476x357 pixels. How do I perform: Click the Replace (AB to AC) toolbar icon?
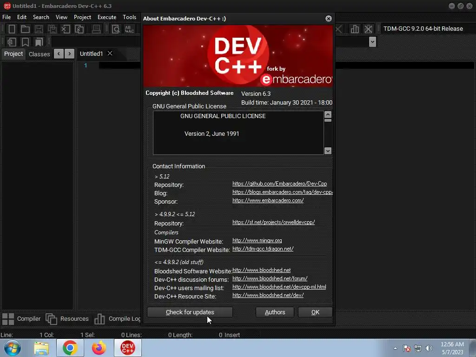coord(130,29)
